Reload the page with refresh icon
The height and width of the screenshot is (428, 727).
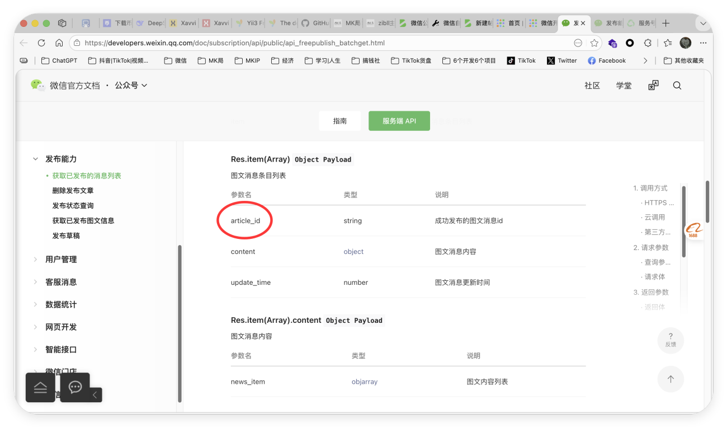(x=41, y=43)
